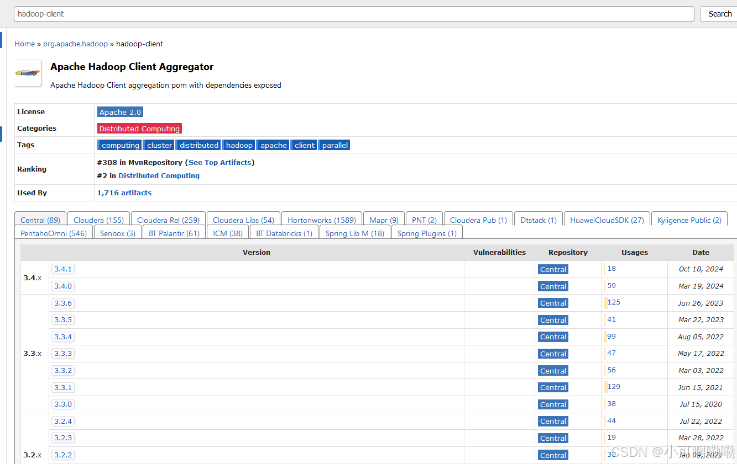Image resolution: width=737 pixels, height=464 pixels.
Task: Switch to PNT (2) tab
Action: [x=424, y=220]
